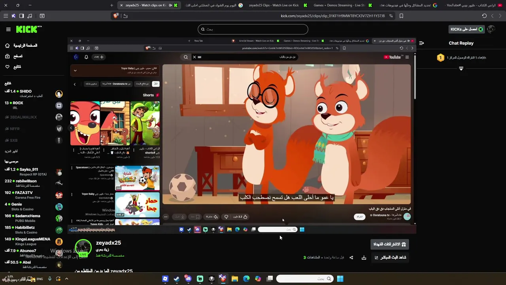Click the watch live stream button 'شاهد البث المباشر'
Screen dimensions: 506x285
tap(391, 258)
